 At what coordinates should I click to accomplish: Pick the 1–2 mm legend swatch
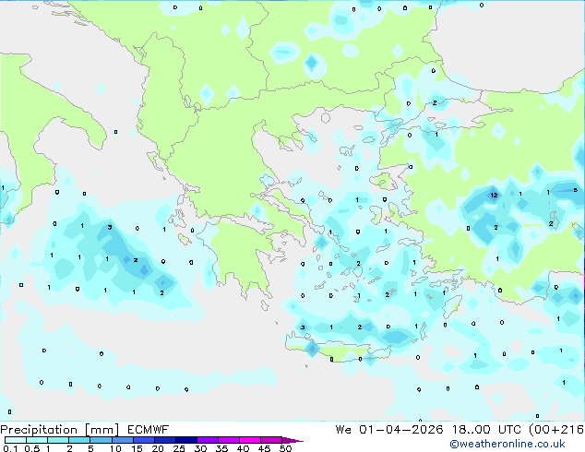pyautogui.click(x=58, y=440)
